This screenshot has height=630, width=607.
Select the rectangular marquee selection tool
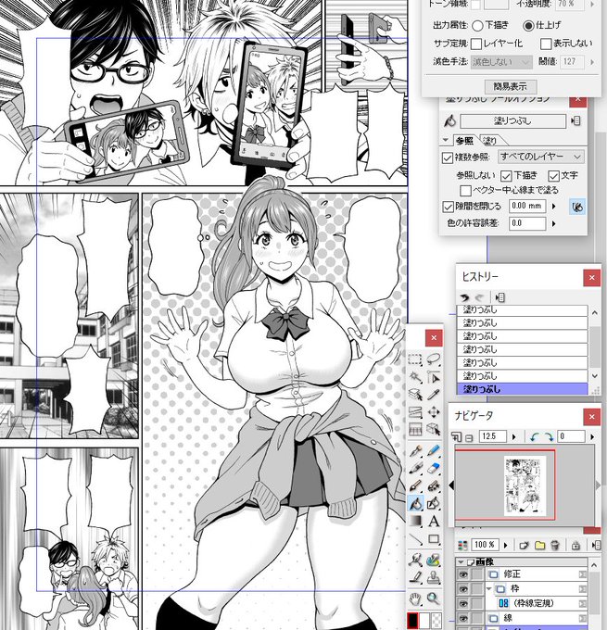pos(415,359)
